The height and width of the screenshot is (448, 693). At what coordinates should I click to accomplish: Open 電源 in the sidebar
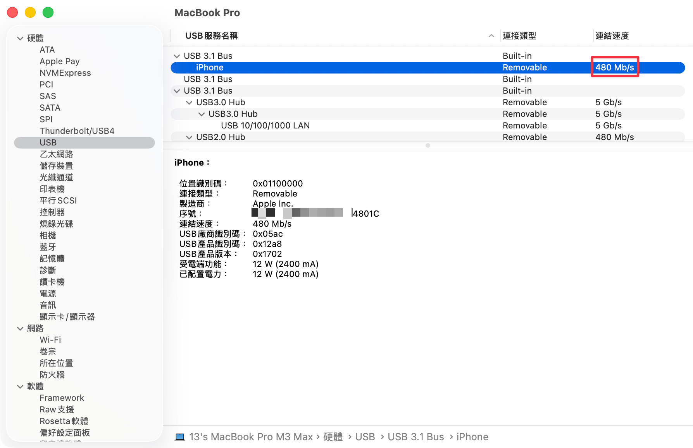point(48,294)
